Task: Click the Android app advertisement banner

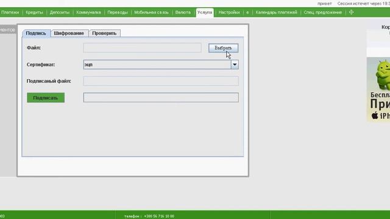Action: 378,89
